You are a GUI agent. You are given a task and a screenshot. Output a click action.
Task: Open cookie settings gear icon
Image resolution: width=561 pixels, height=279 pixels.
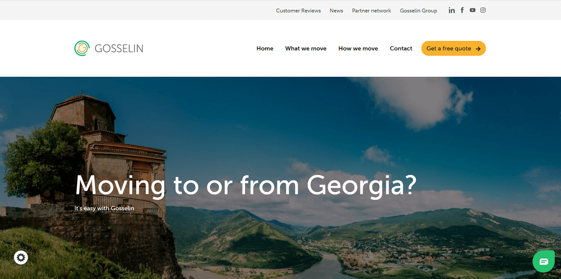point(21,258)
